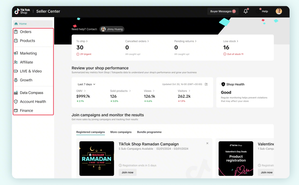Dismiss the Ramadan Campaign card
This screenshot has width=299, height=185.
207,143
